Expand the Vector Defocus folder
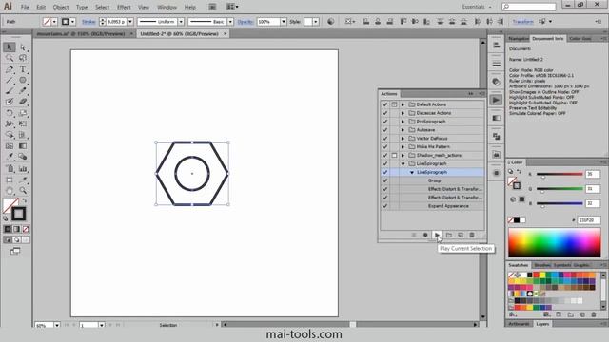 403,139
